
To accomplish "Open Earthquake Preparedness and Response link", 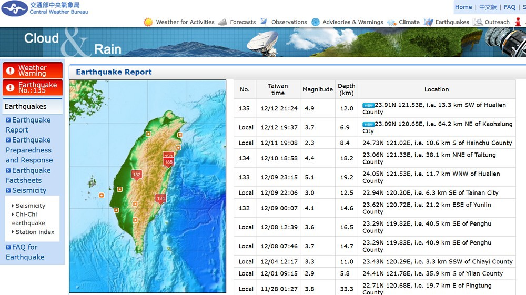I will click(29, 150).
